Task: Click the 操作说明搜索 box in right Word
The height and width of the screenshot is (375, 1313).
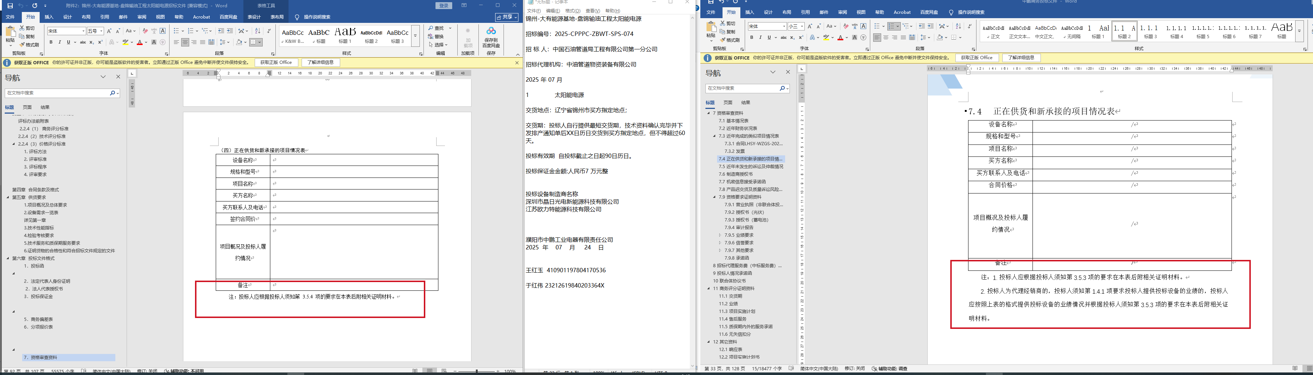Action: [x=971, y=12]
